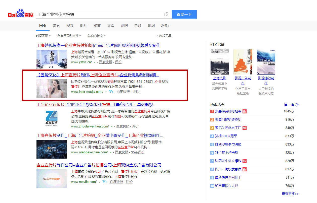317x203 pixels.
Task: Click the oranges-china result thumbnail
Action: [x=52, y=149]
